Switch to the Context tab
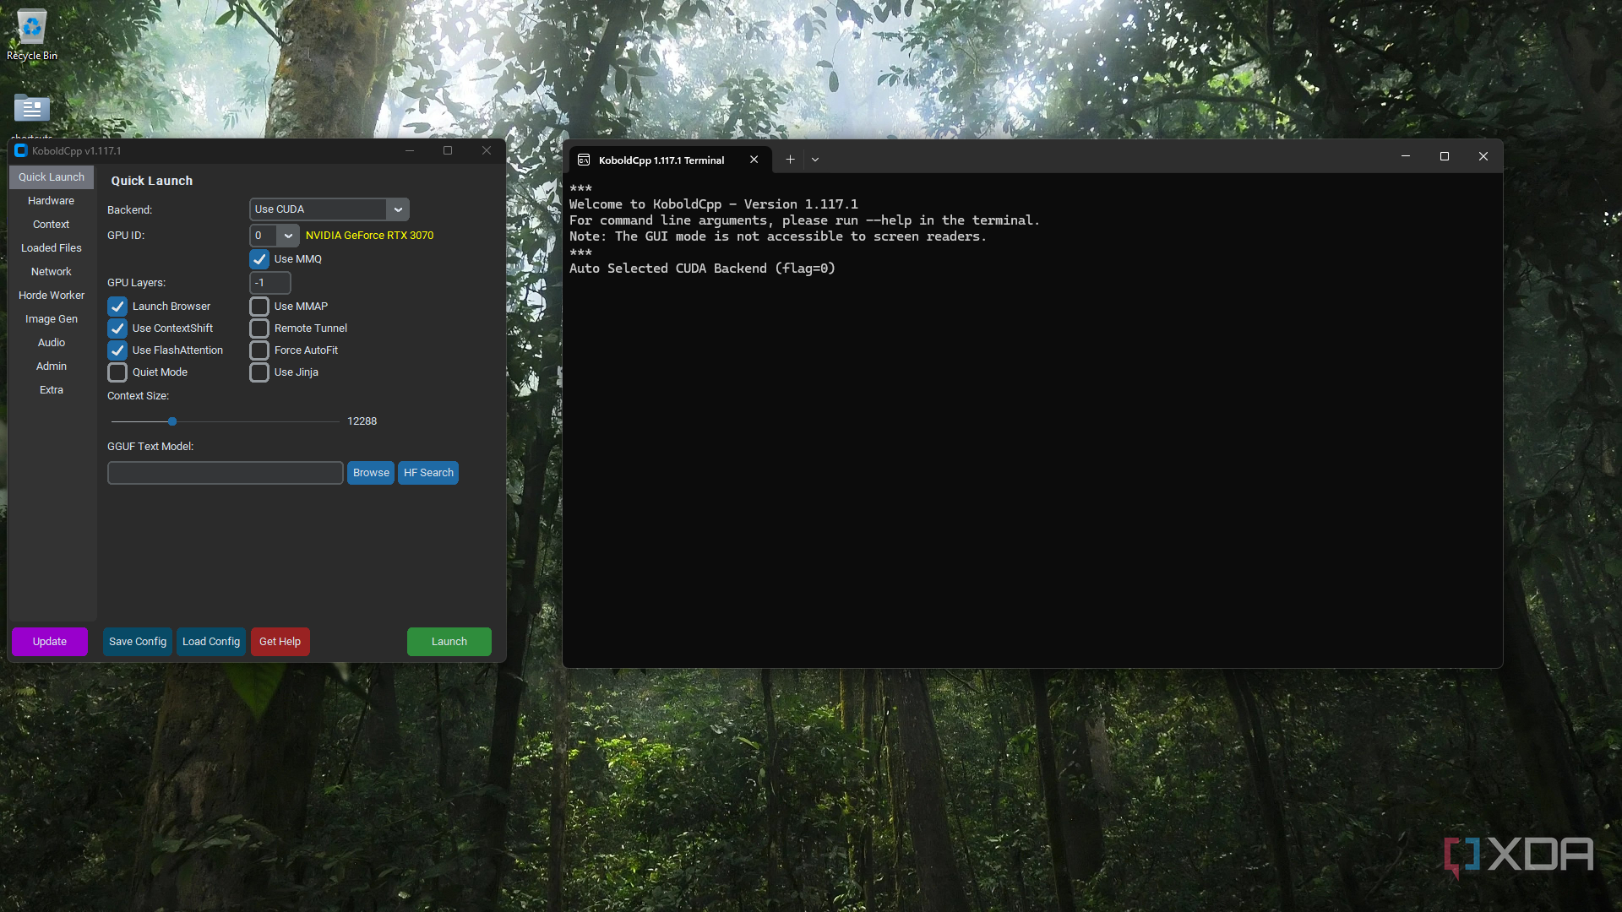Viewport: 1622px width, 912px height. click(x=52, y=225)
